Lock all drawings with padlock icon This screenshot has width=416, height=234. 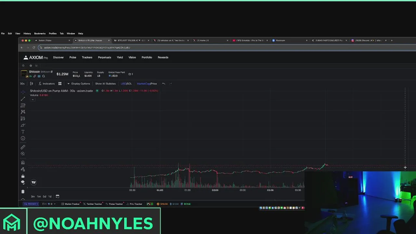coord(23,176)
